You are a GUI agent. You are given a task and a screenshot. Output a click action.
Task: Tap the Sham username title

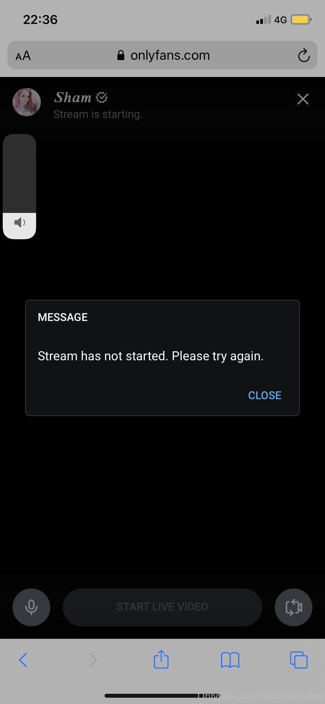[x=73, y=97]
